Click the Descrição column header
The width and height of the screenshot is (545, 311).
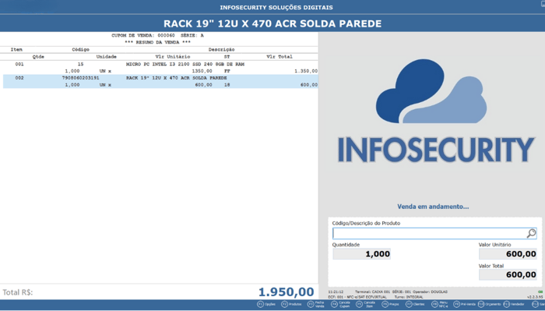[x=221, y=50]
